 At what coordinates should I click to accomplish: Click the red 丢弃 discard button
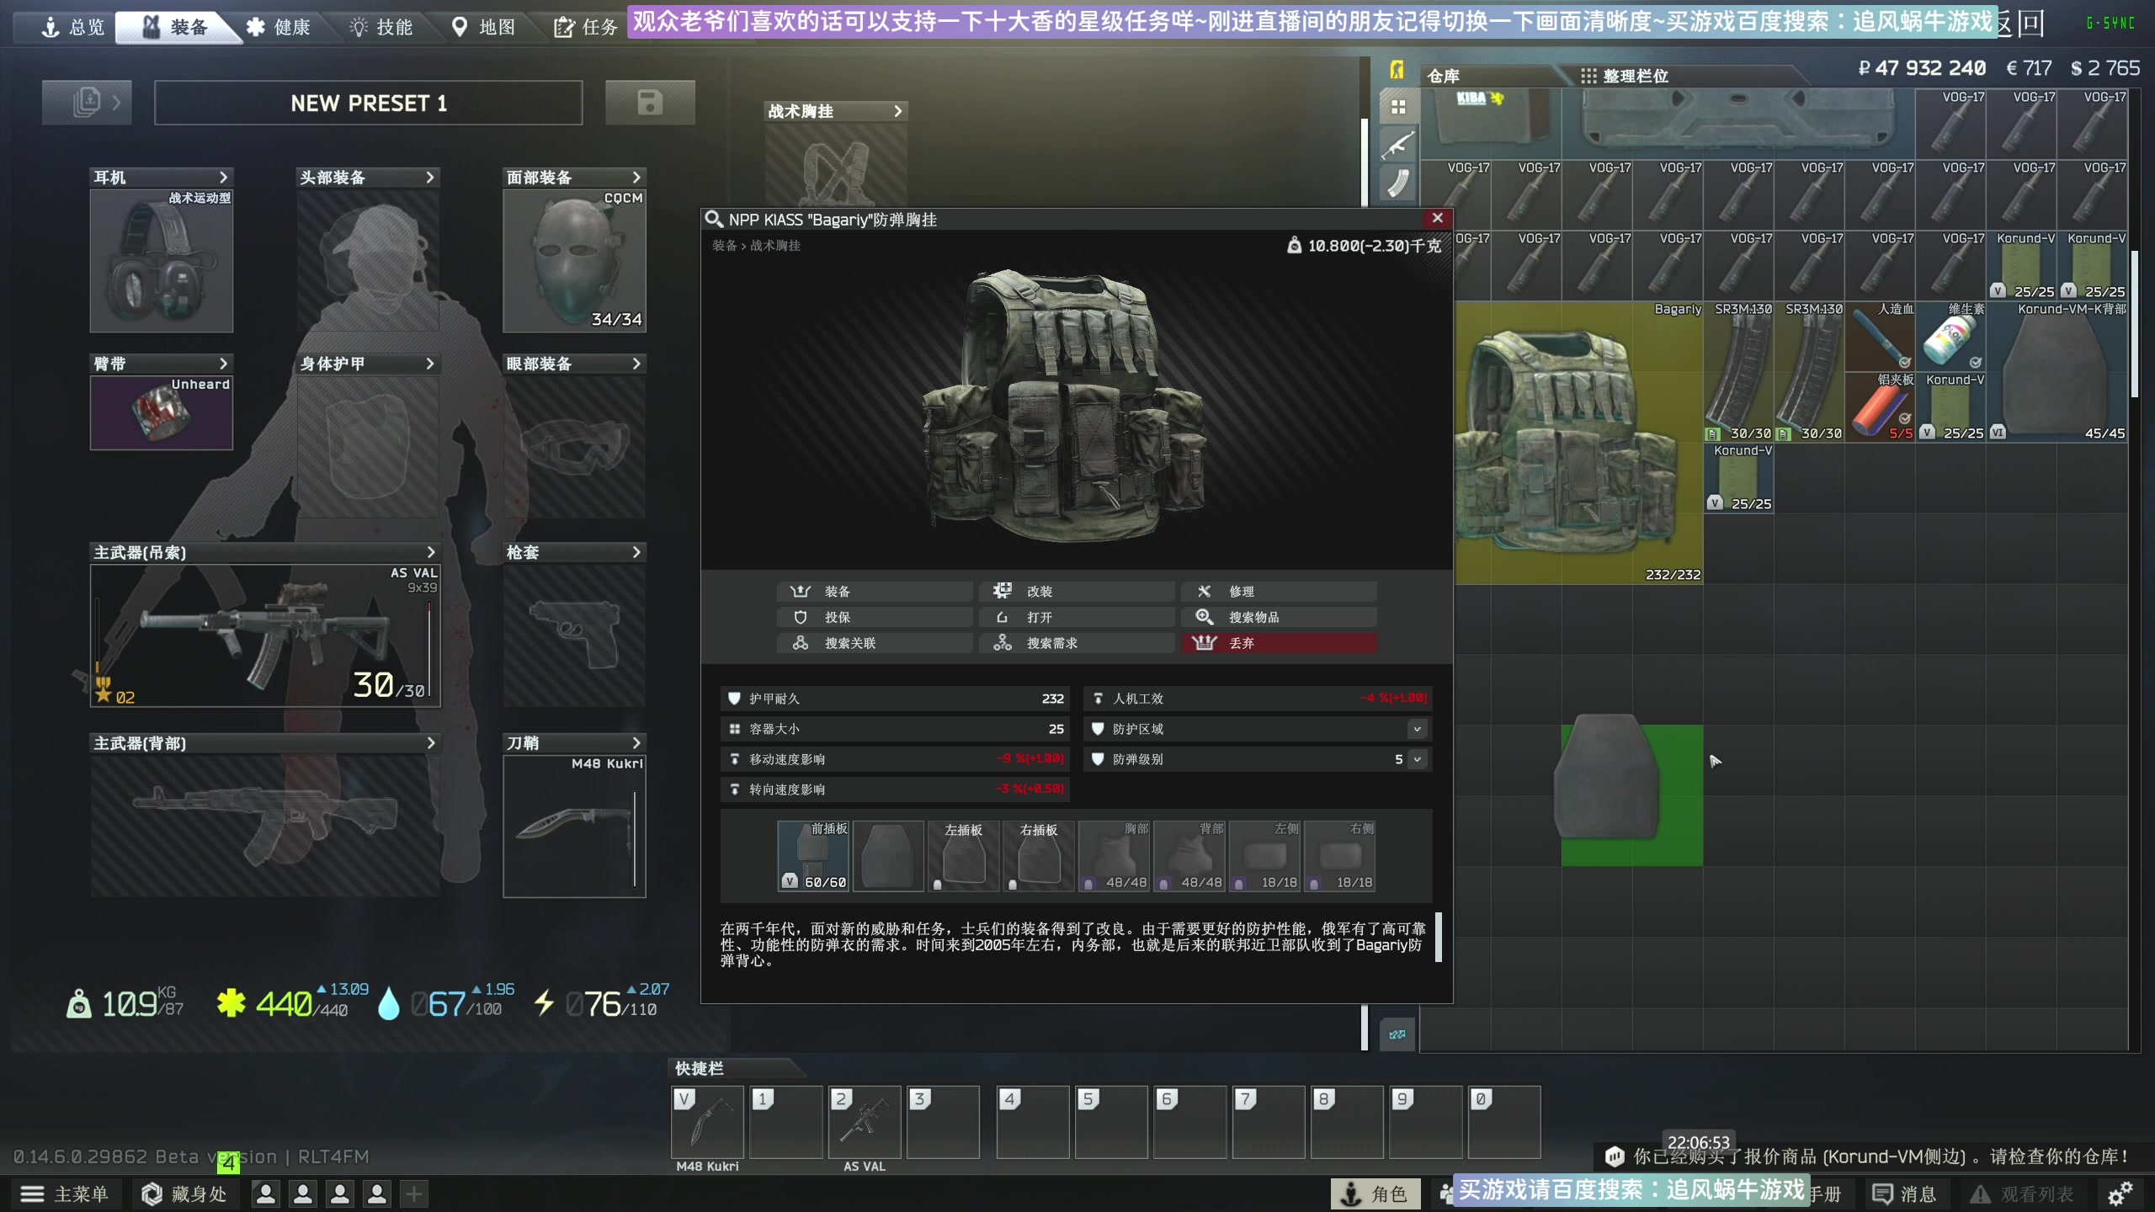[1280, 643]
